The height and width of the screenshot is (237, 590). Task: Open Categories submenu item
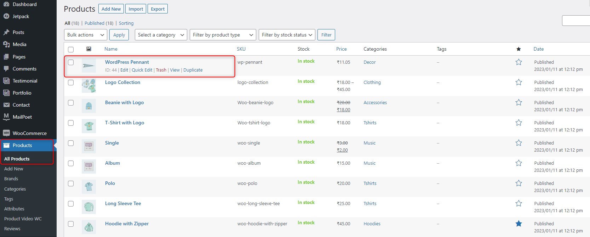(x=15, y=189)
